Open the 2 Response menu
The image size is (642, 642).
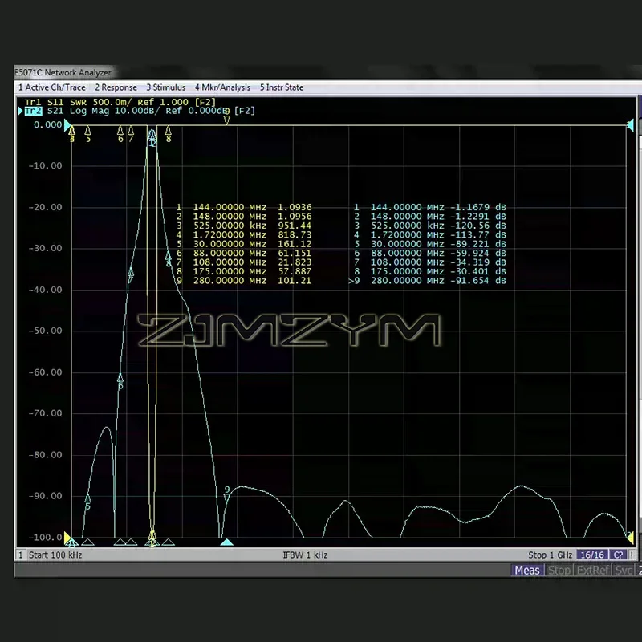[x=116, y=87]
